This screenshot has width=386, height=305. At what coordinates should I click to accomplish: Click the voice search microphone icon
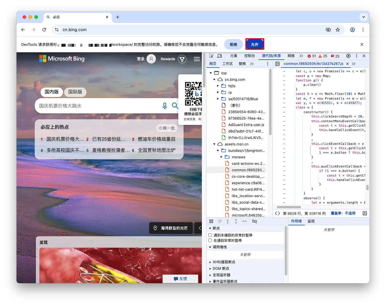[x=165, y=106]
